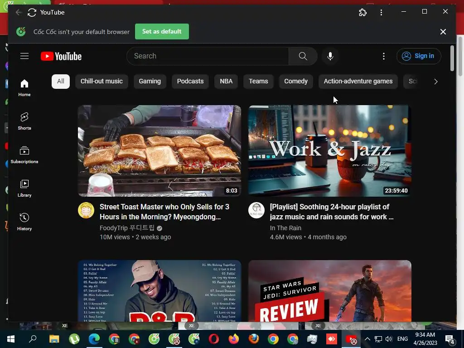Click '10M views • 2 weeks ago' text

(135, 237)
